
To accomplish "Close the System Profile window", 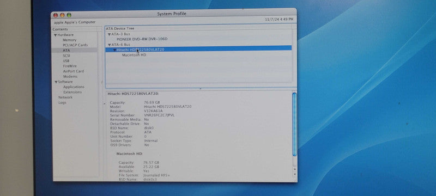I will pyautogui.click(x=56, y=15).
